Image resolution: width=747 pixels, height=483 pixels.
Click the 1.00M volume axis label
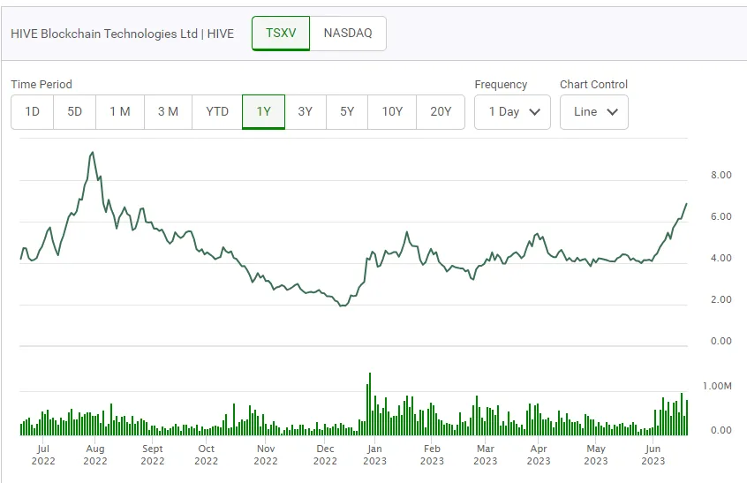[x=718, y=386]
